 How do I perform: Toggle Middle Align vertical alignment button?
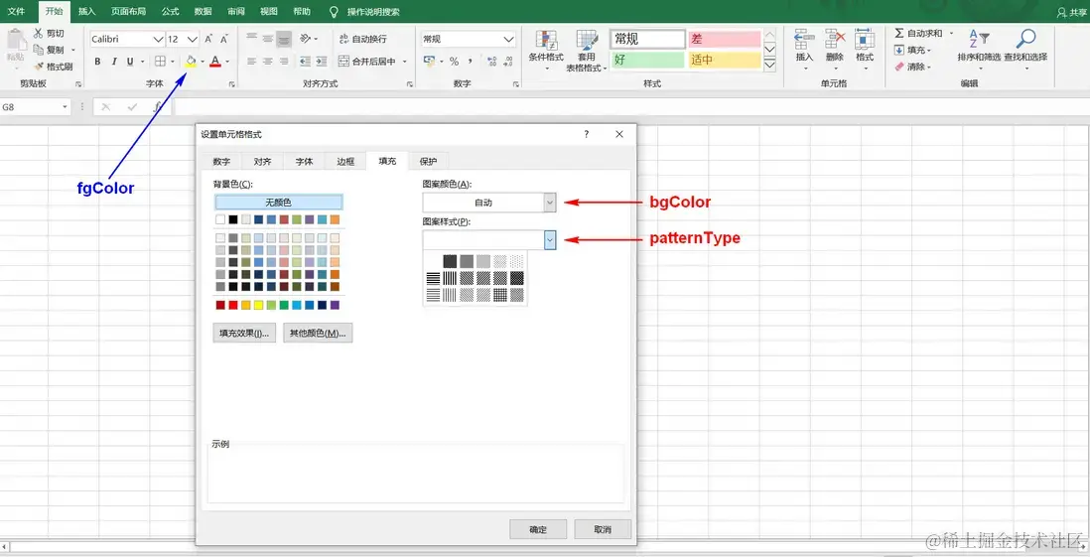pyautogui.click(x=268, y=39)
